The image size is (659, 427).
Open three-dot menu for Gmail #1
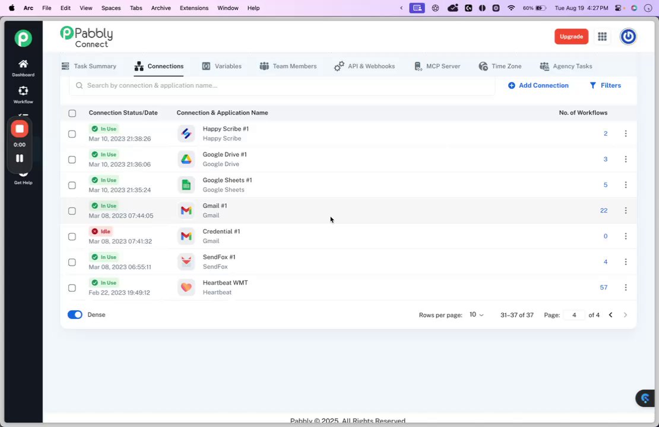[625, 211]
